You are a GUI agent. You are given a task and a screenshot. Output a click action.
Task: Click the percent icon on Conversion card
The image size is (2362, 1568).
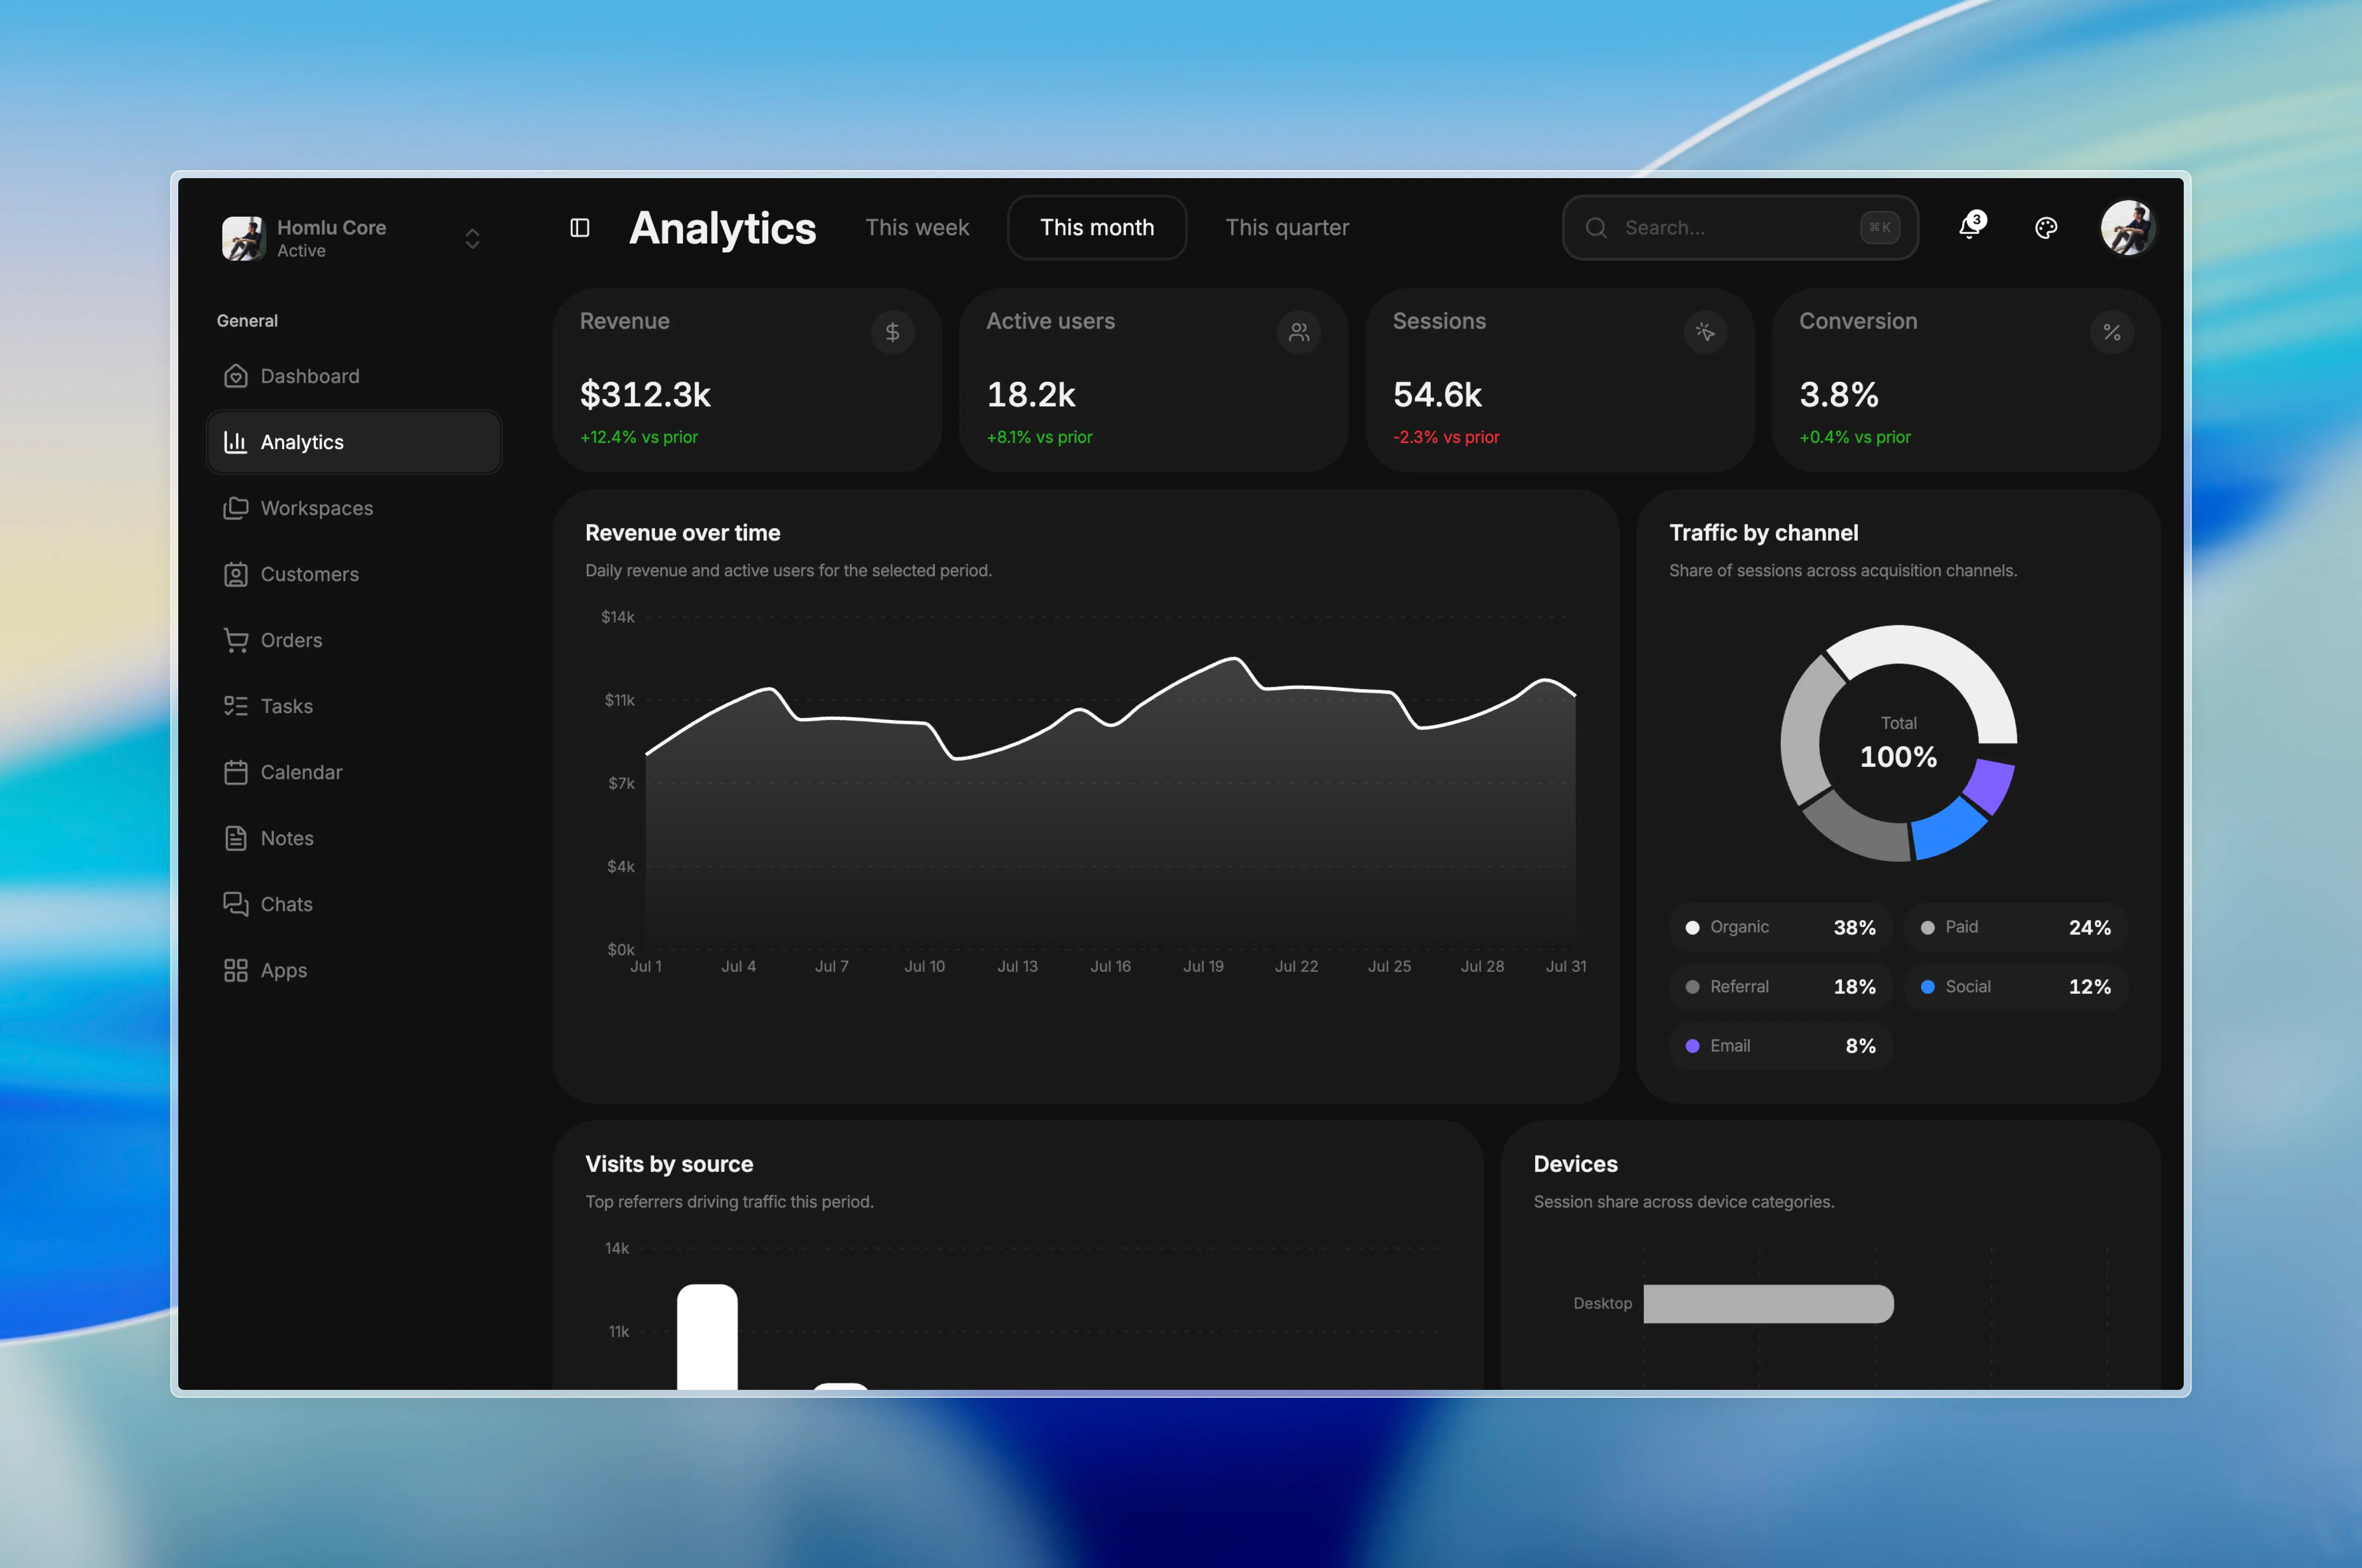(2112, 332)
